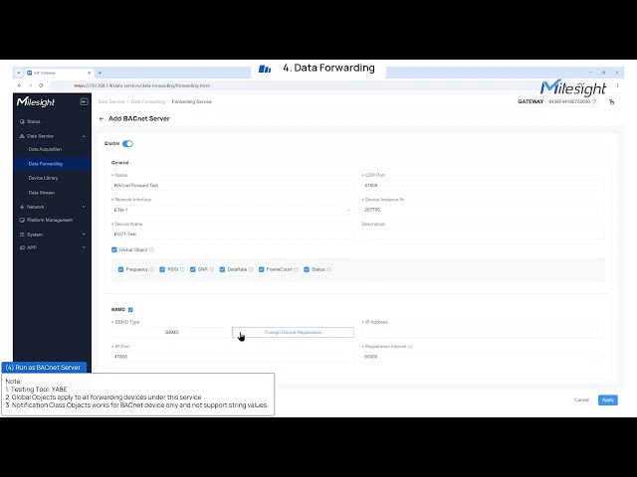Uncheck the DataRate checkbox
Viewport: 637px width, 477px height.
(222, 269)
